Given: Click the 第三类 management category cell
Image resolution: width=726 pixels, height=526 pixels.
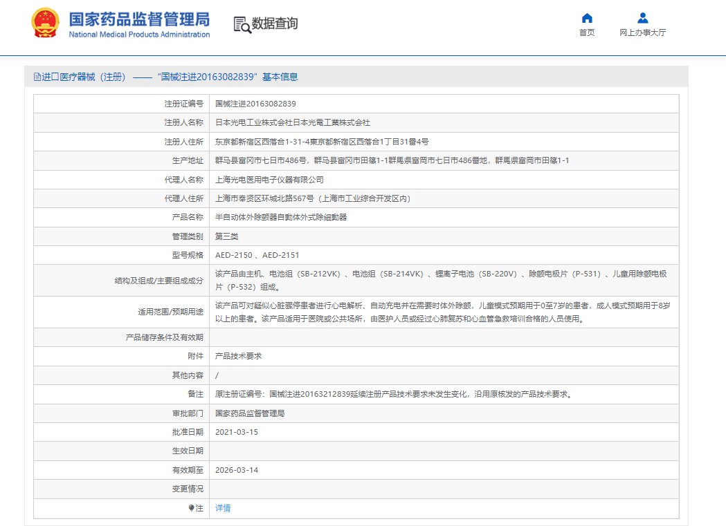Looking at the screenshot, I should pos(444,236).
